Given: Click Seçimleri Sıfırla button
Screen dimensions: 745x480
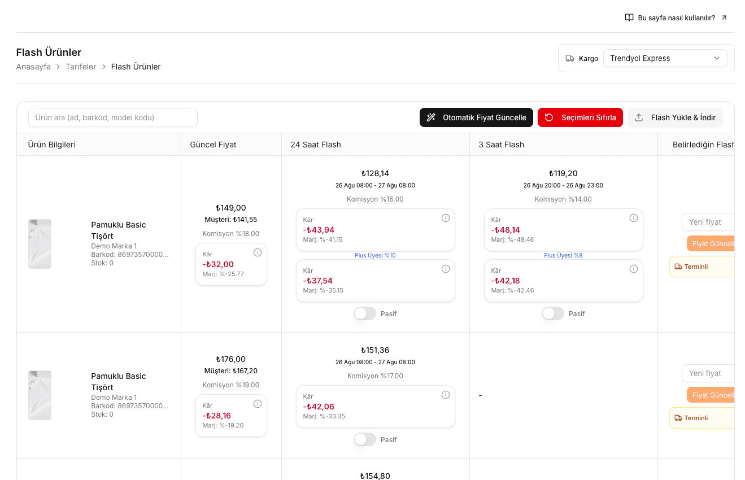Looking at the screenshot, I should coord(580,117).
